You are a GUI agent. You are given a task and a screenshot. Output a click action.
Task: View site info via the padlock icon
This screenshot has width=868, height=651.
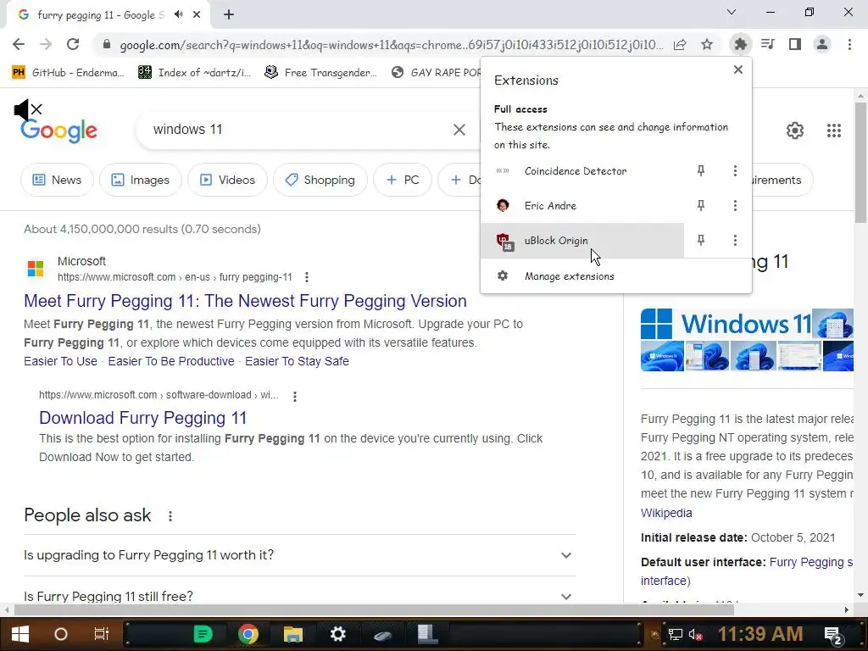tap(107, 44)
